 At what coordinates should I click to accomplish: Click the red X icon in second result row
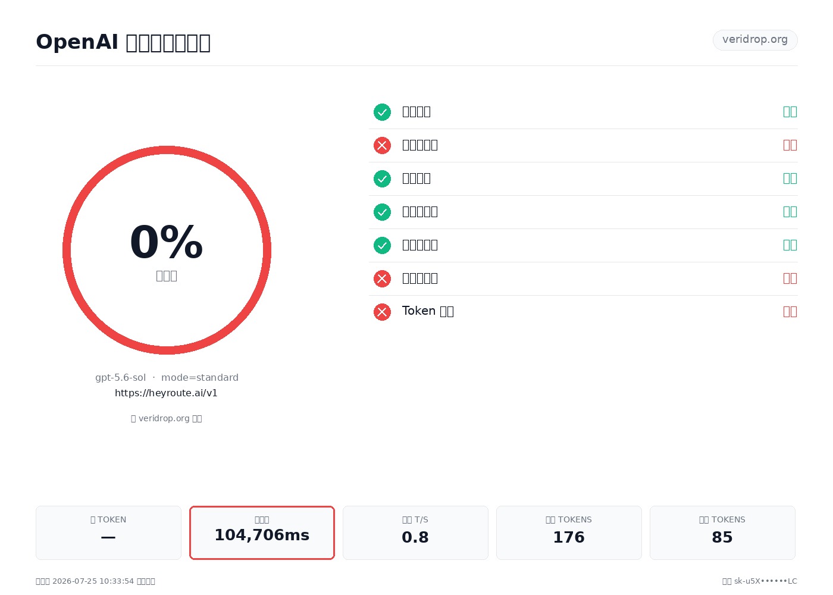(382, 145)
